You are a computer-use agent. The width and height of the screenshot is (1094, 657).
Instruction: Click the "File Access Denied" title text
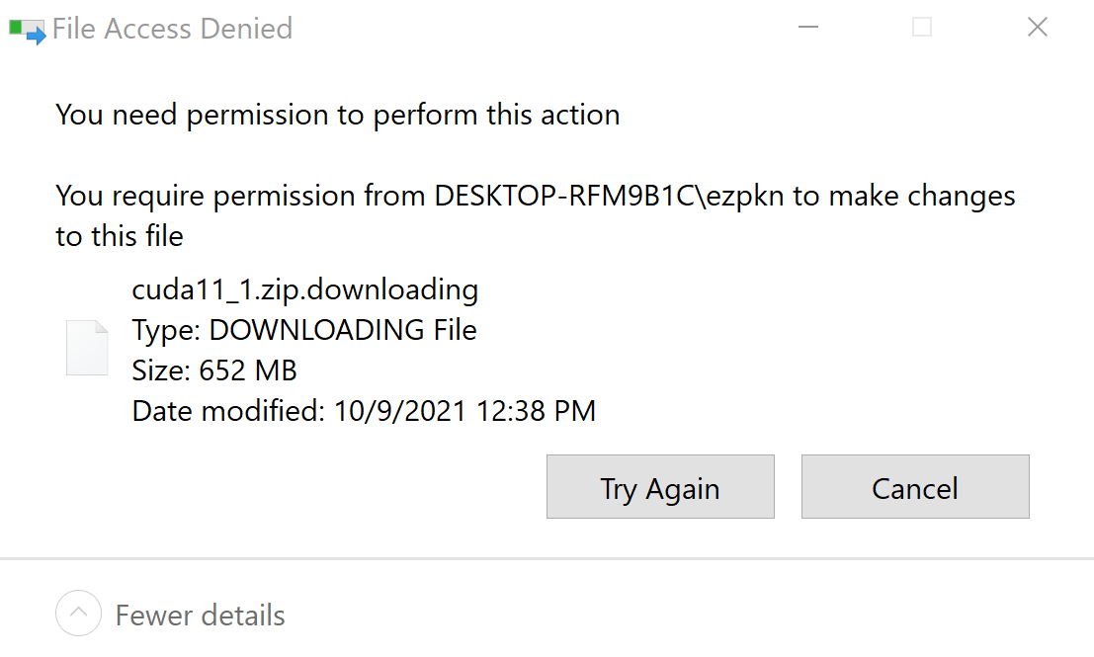172,29
